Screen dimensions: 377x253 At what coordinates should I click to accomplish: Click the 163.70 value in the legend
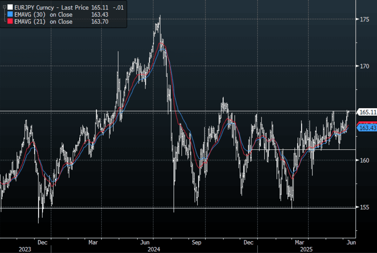point(99,22)
